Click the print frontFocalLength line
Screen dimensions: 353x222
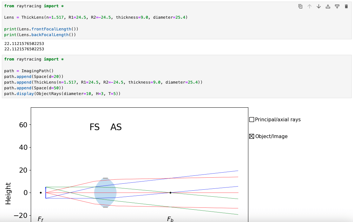(x=41, y=29)
